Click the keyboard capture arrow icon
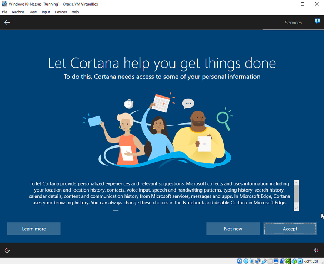This screenshot has width=324, height=264. pos(300,261)
